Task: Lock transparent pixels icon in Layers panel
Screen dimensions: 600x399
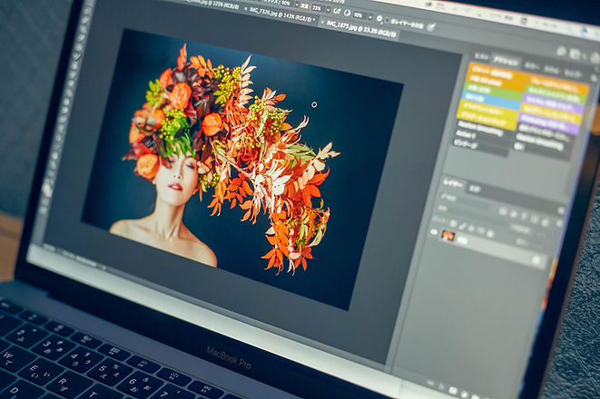Action: pyautogui.click(x=453, y=224)
